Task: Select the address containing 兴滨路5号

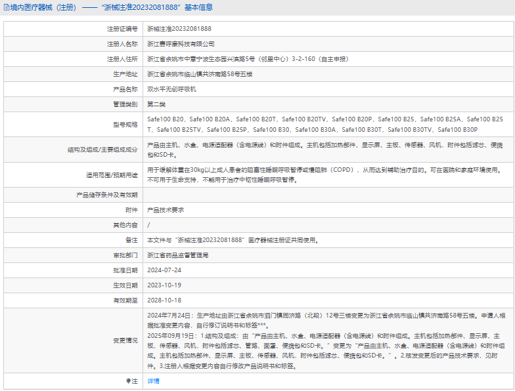Action: pyautogui.click(x=248, y=59)
